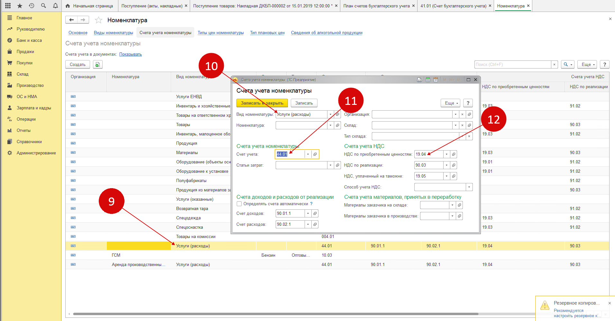Open the Счет учета field's open-form icon
Image resolution: width=615 pixels, height=321 pixels.
tap(315, 154)
